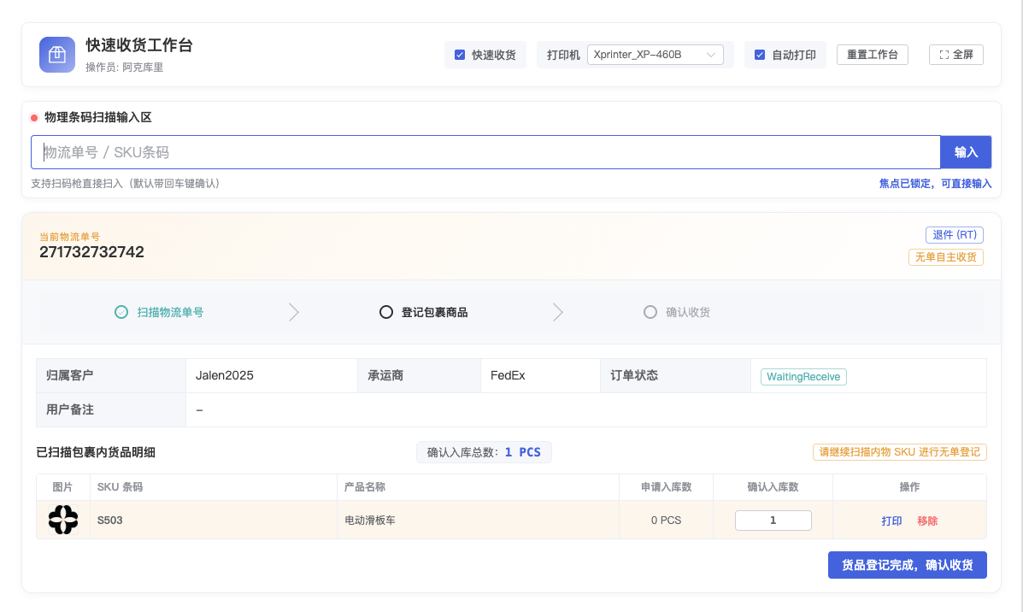
Task: Select the 确认收货 step label
Action: pyautogui.click(x=688, y=313)
